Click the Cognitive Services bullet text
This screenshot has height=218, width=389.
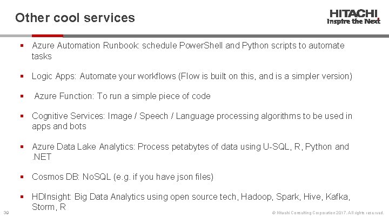point(192,121)
